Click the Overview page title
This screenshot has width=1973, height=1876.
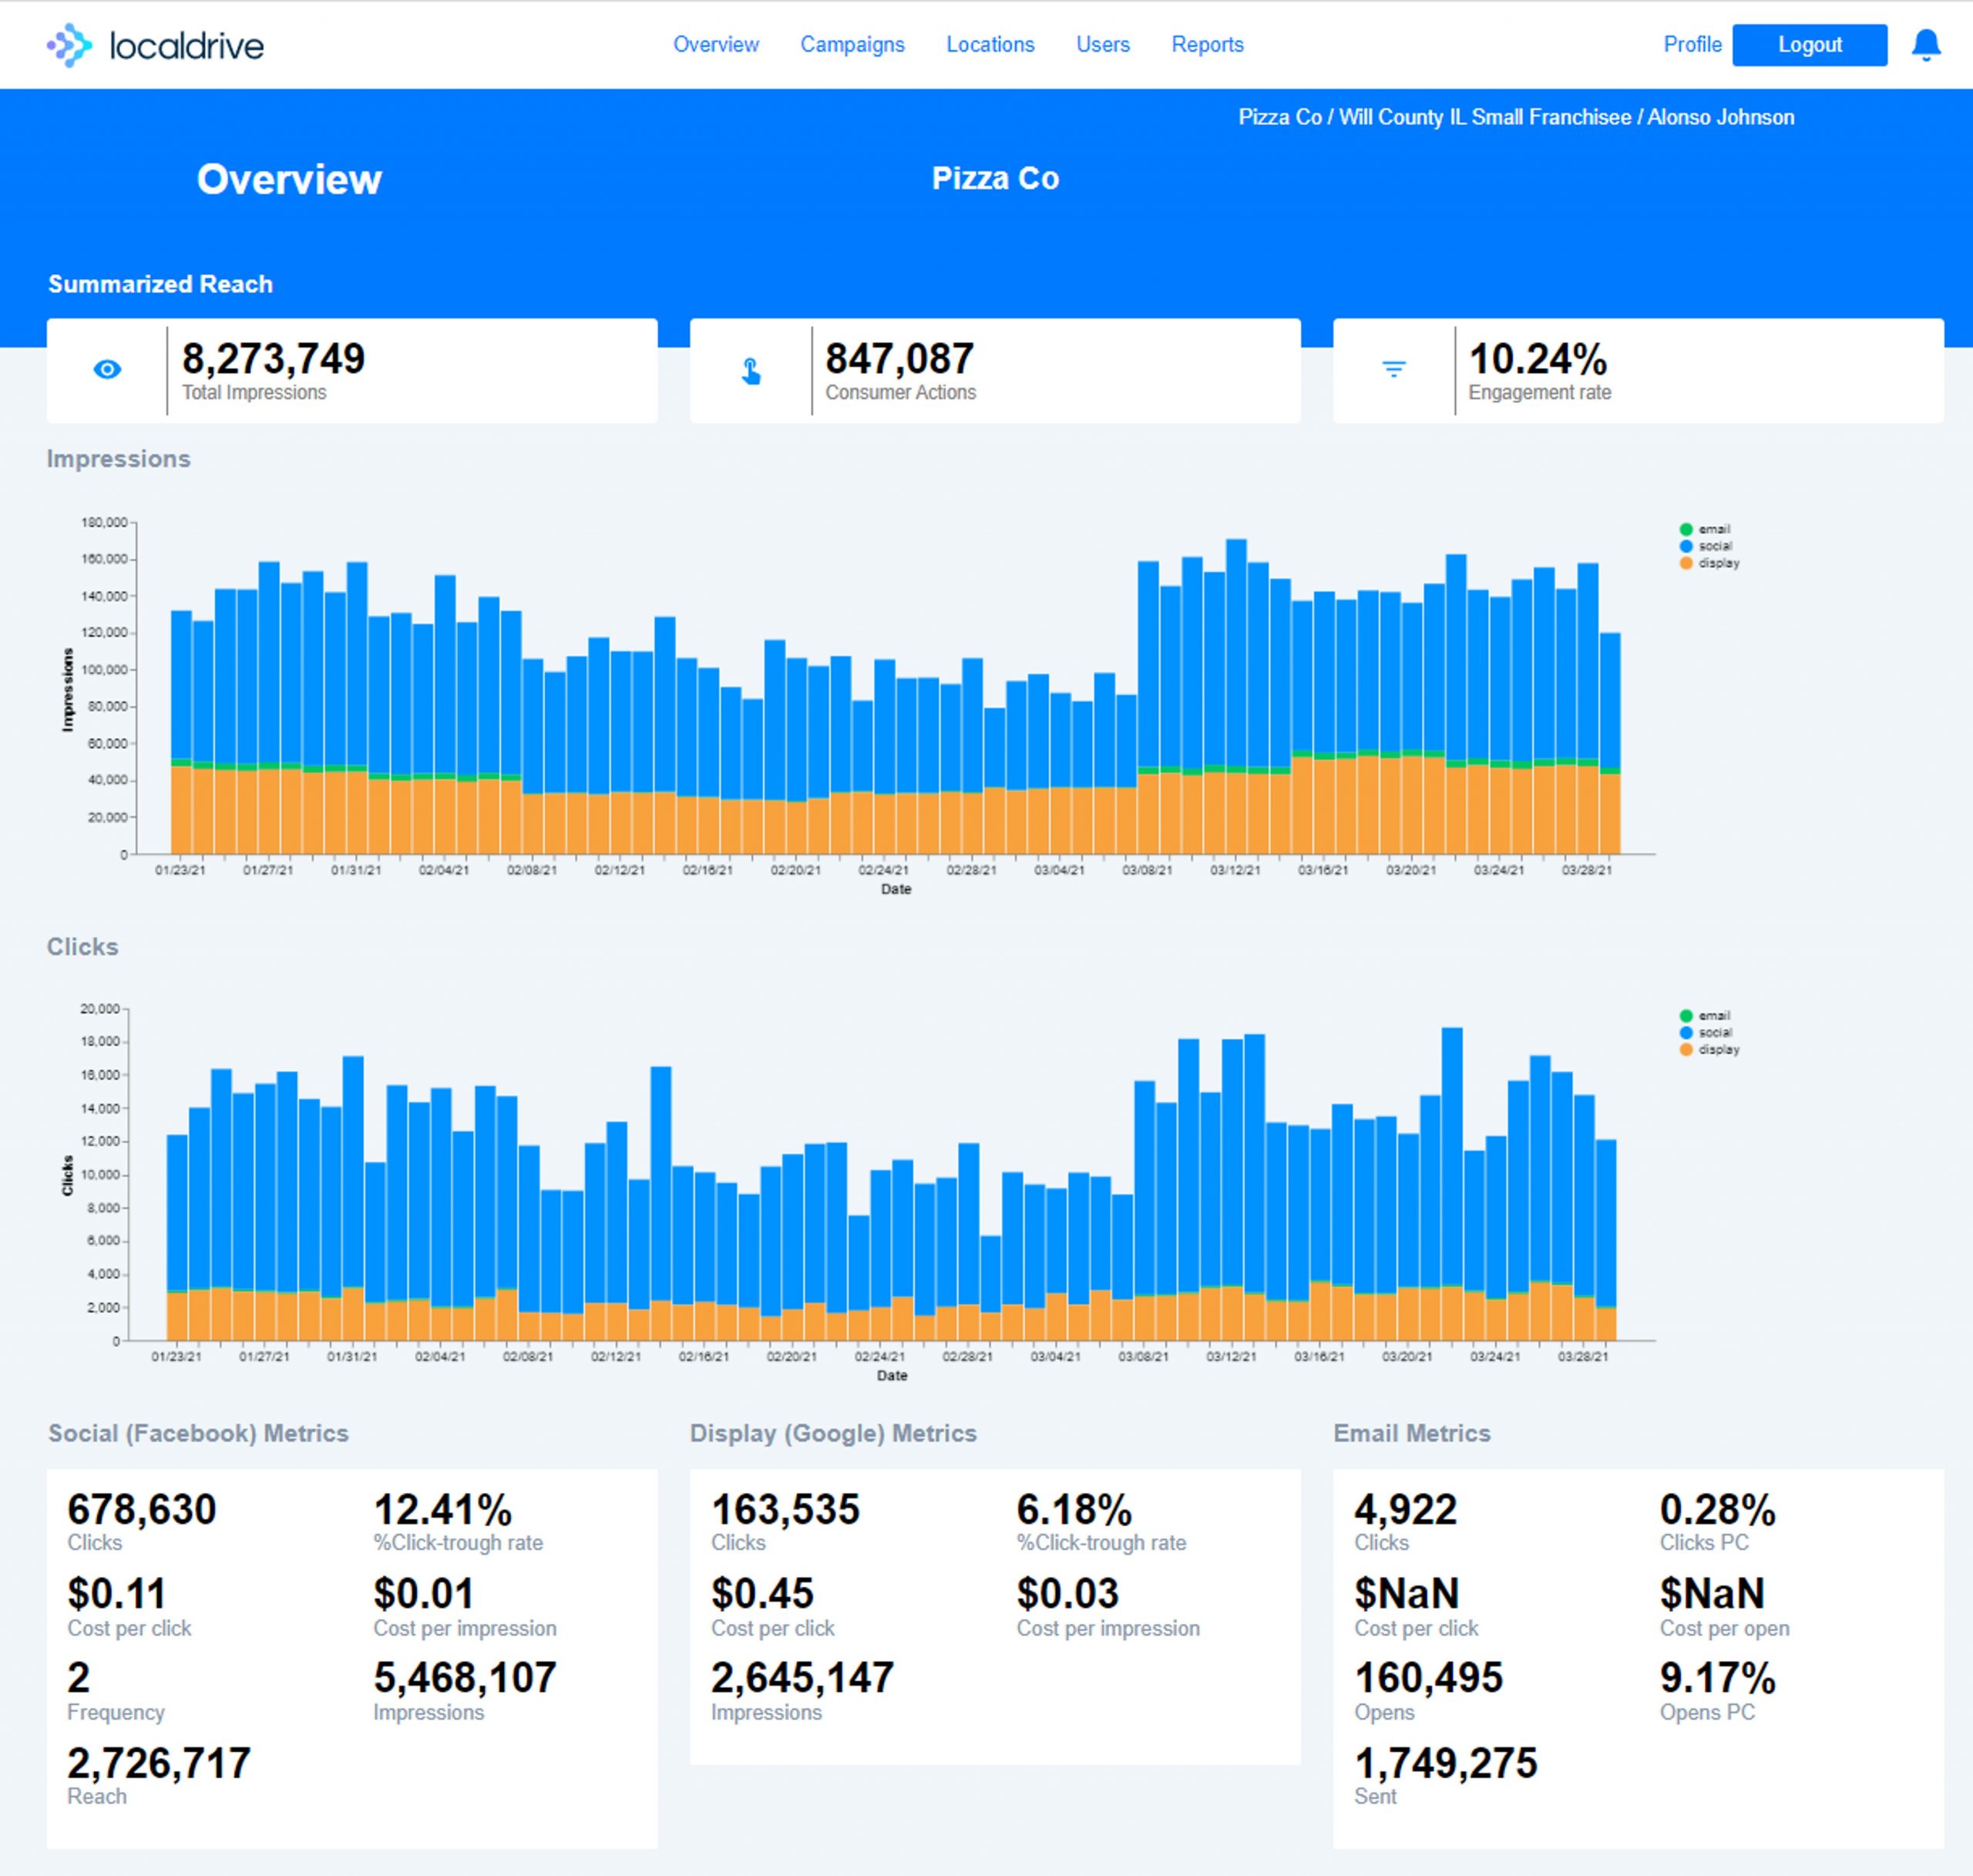click(x=289, y=179)
